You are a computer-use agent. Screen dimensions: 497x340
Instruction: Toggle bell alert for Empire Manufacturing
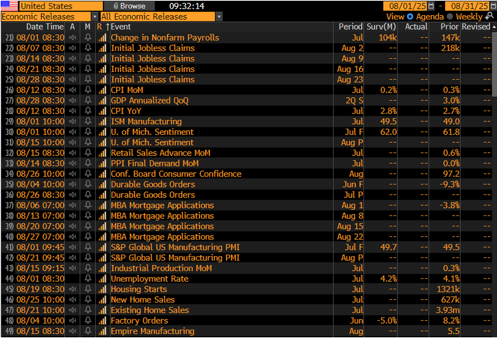coord(88,331)
